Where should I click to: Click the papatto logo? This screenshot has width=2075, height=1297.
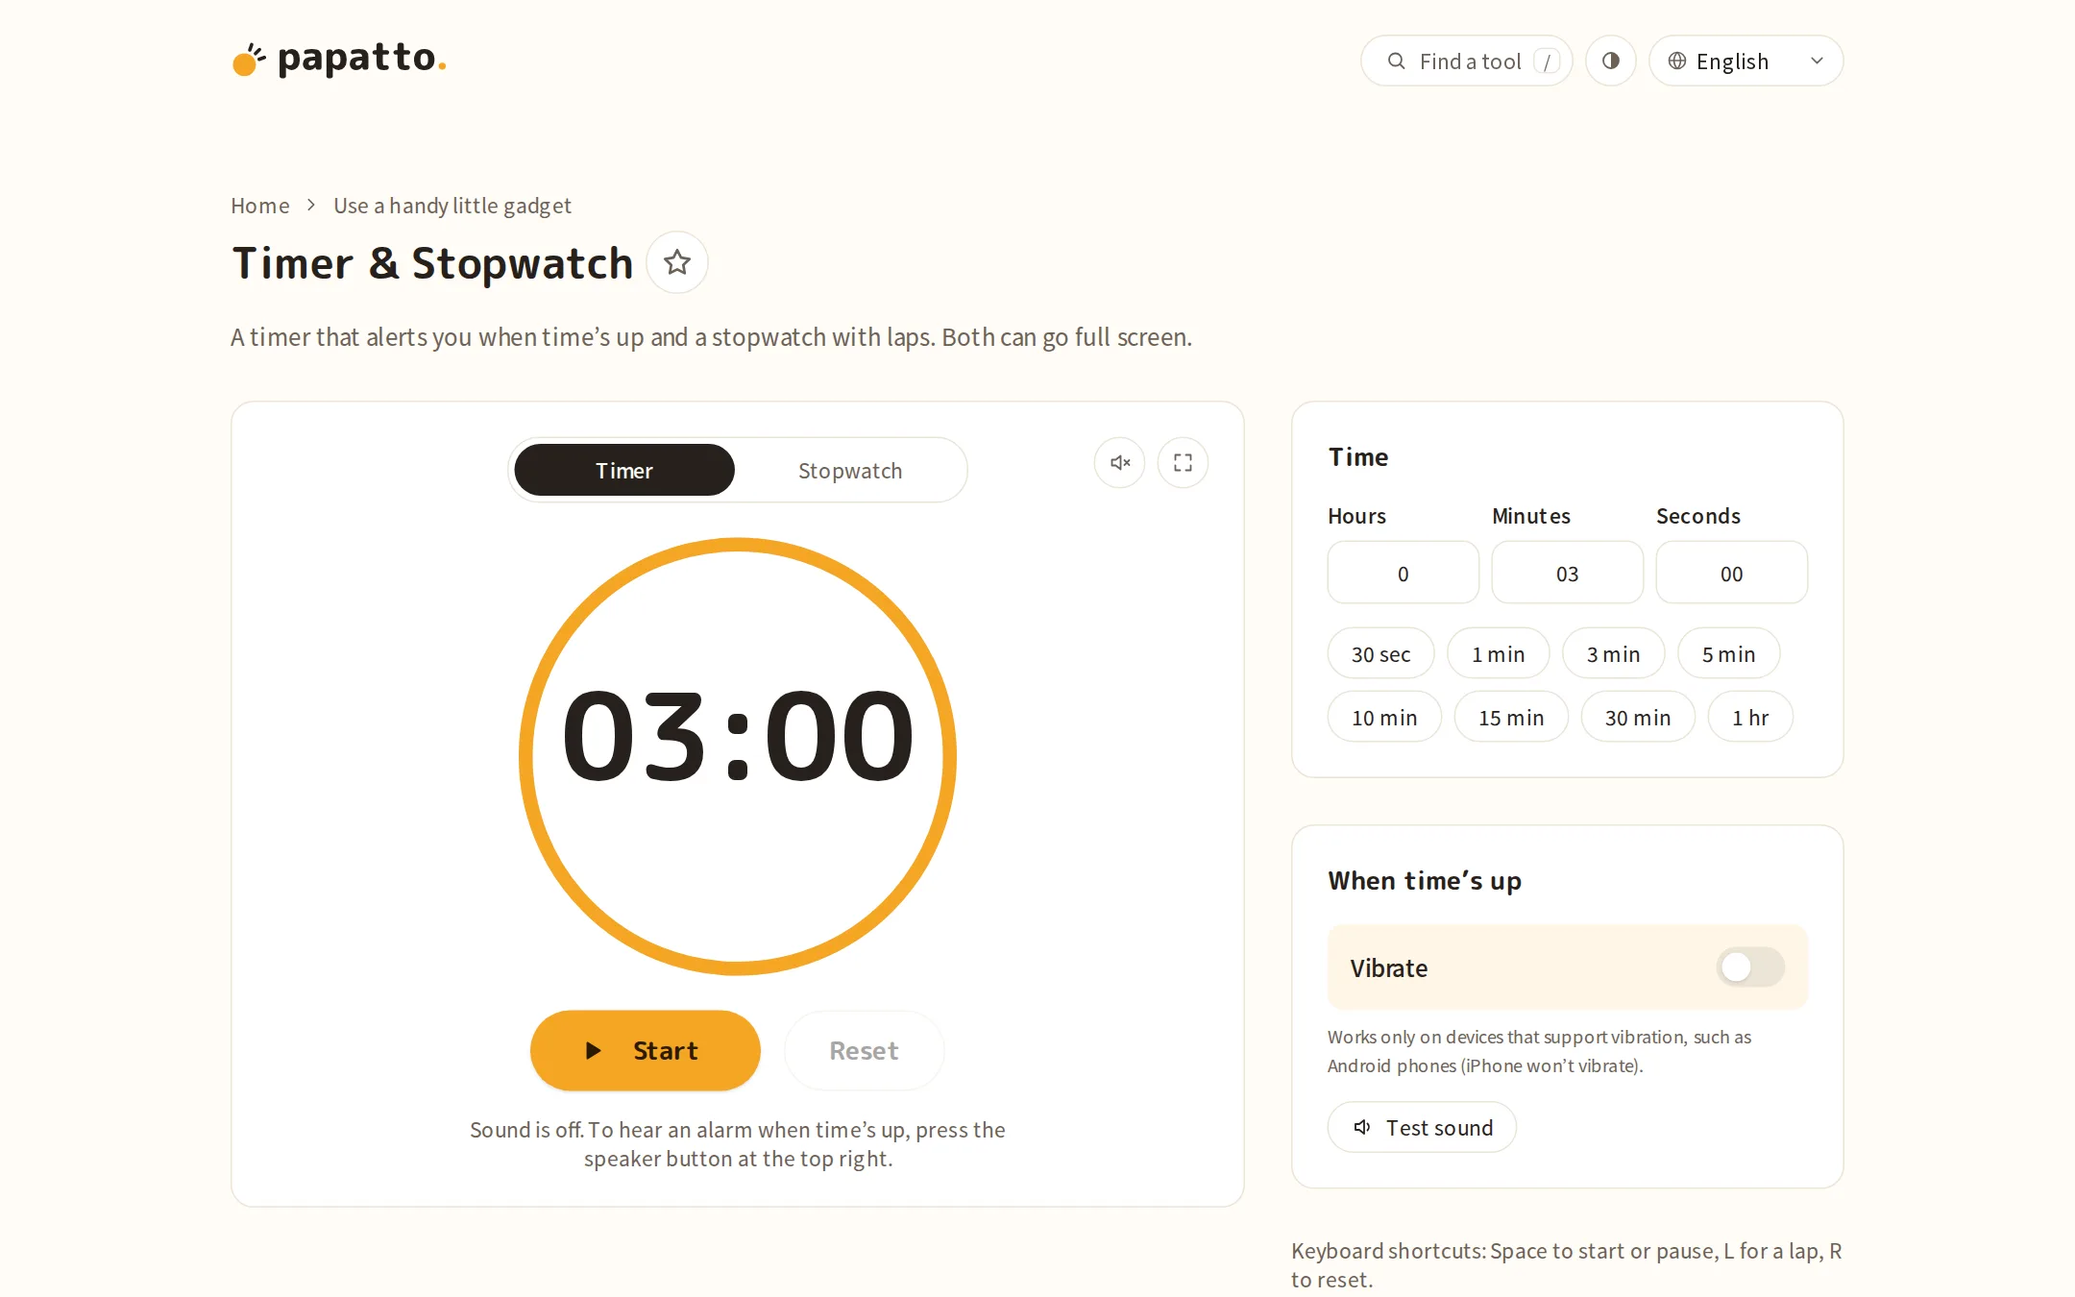click(339, 60)
